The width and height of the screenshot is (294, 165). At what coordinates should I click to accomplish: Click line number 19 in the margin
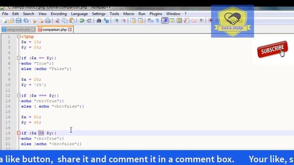(x=8, y=133)
